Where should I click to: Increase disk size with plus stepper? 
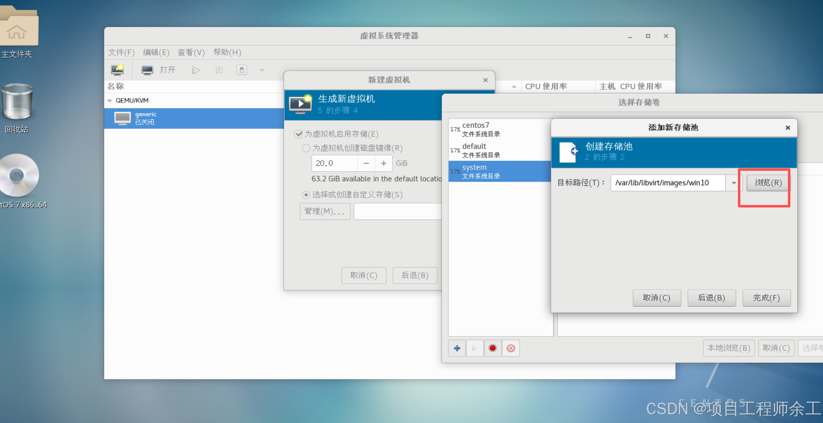coord(383,163)
